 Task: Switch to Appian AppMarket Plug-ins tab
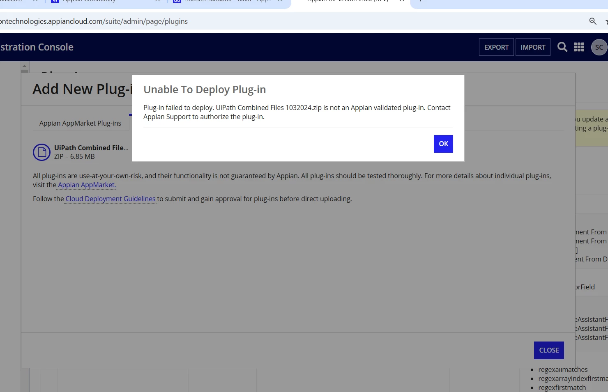[81, 123]
